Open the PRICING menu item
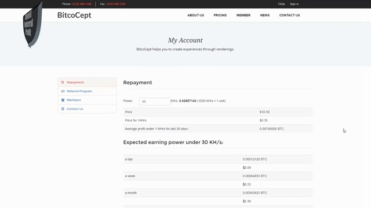Screen dimensions: 371x208 220,15
